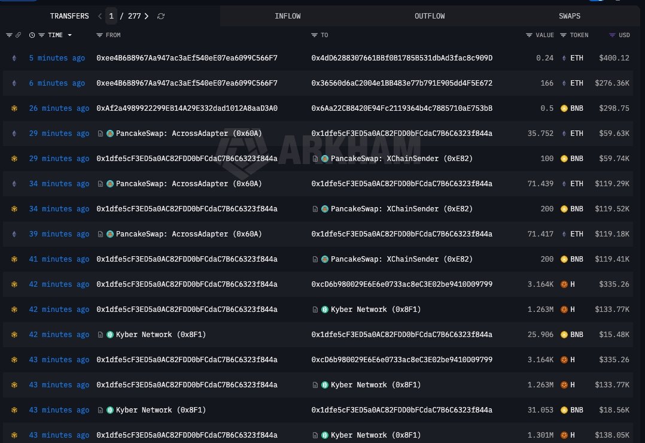This screenshot has width=645, height=443.
Task: Go to next transfers page arrow
Action: 147,16
